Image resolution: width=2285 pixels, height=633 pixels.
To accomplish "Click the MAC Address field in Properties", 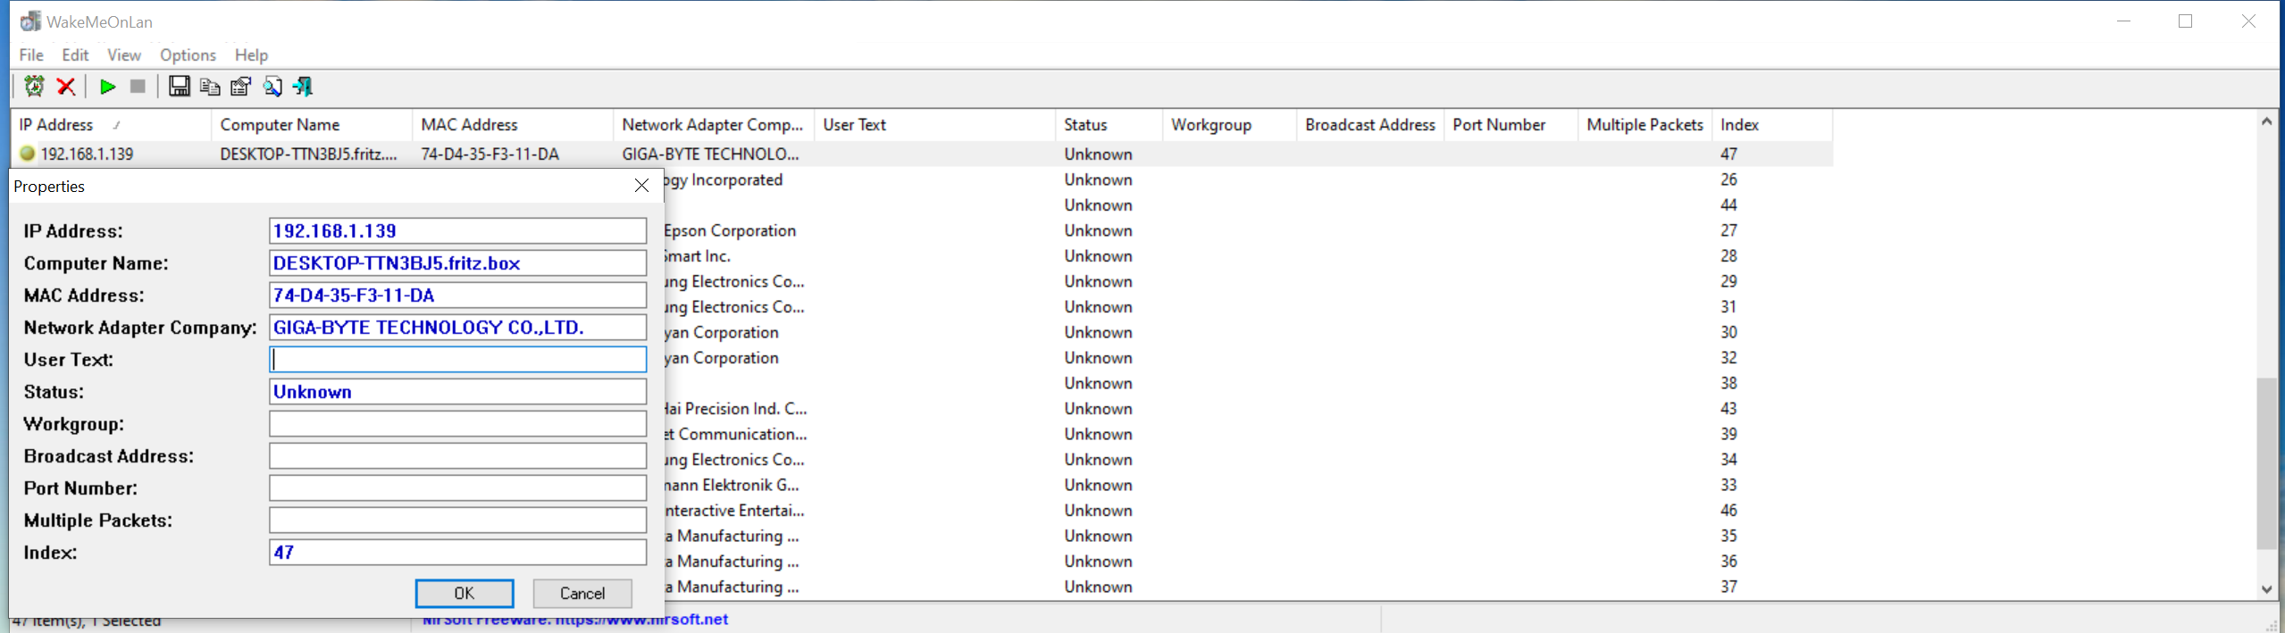I will click(457, 296).
